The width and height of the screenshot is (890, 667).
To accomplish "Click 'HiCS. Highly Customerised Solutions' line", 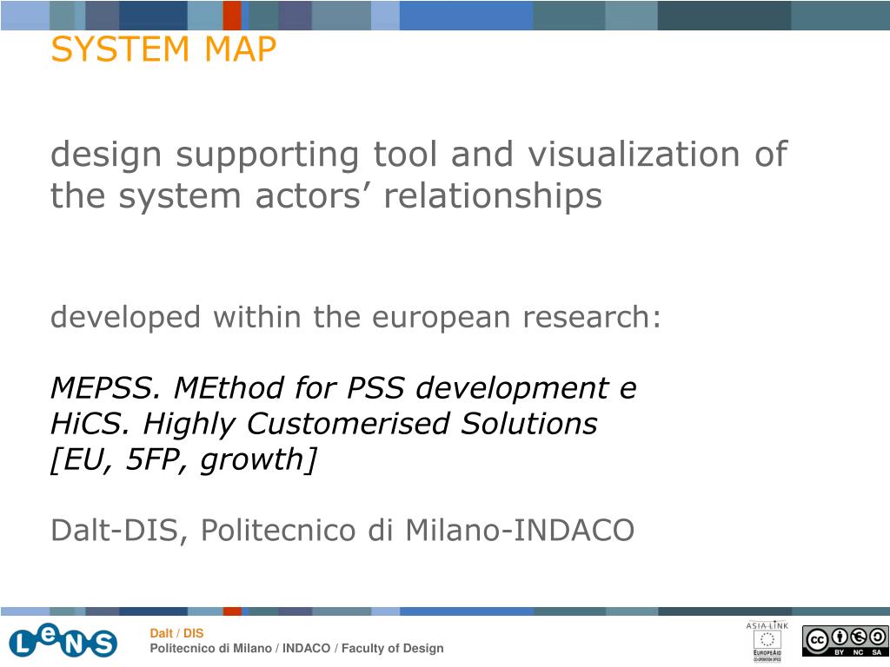I will coord(324,424).
